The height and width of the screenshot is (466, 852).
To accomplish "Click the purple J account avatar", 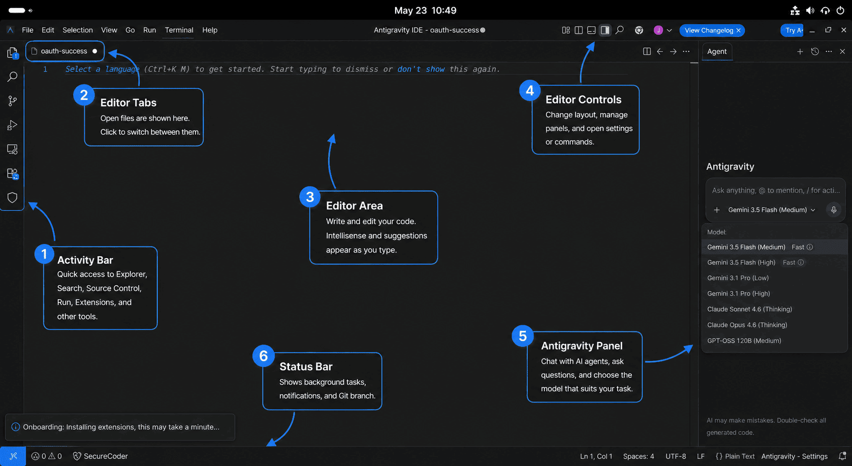I will click(x=658, y=30).
